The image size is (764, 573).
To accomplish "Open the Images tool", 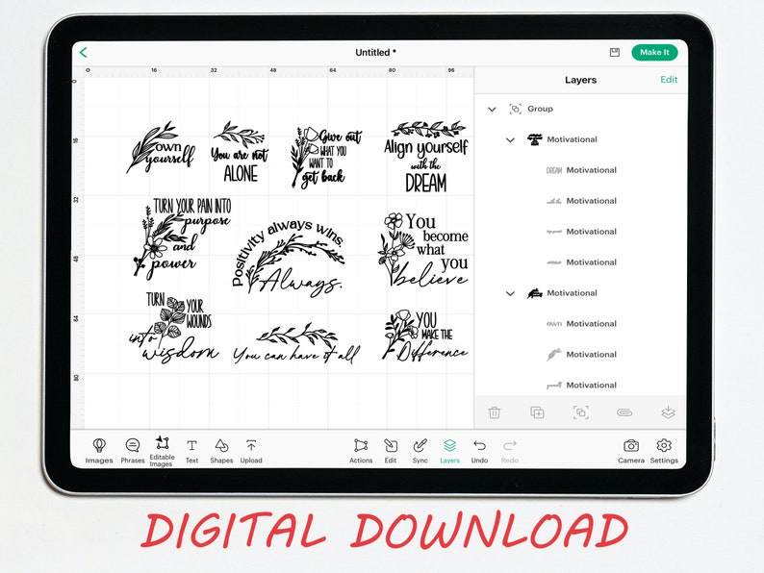I will (x=99, y=450).
